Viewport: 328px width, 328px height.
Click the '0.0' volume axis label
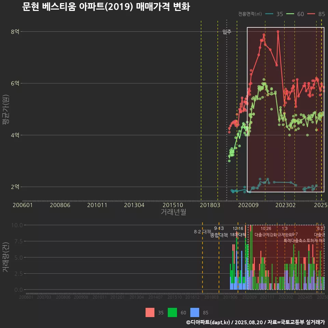pyautogui.click(x=18, y=290)
